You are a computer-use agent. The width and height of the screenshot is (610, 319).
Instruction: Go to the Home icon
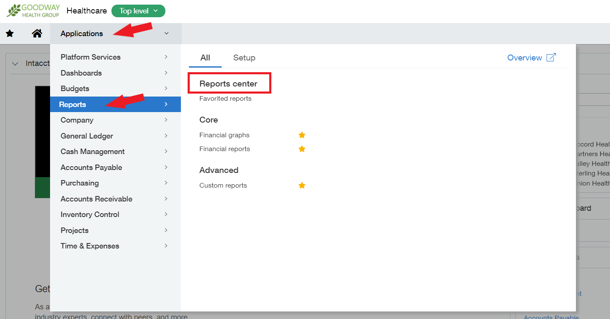(37, 34)
